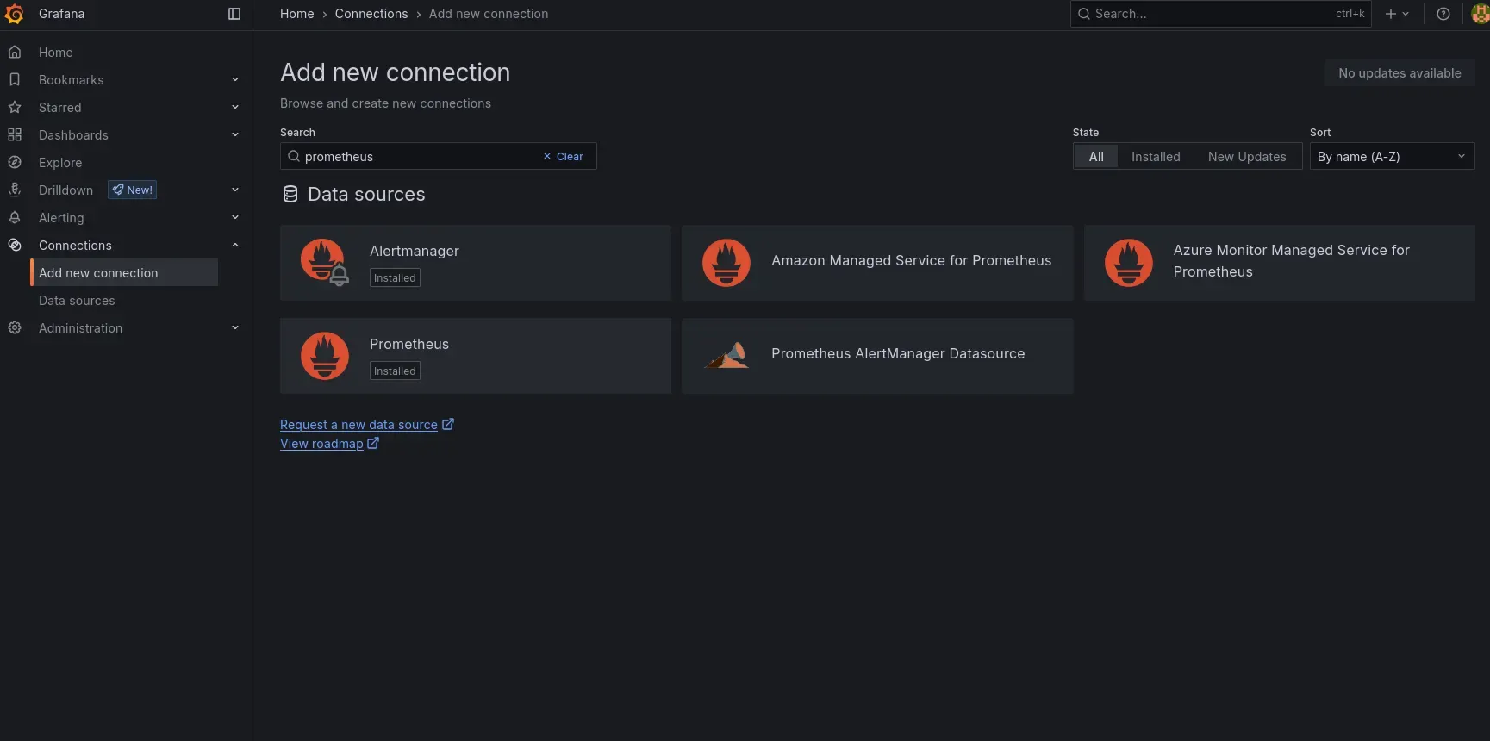This screenshot has width=1490, height=741.
Task: Expand the Alerting section chevron
Action: pos(235,218)
